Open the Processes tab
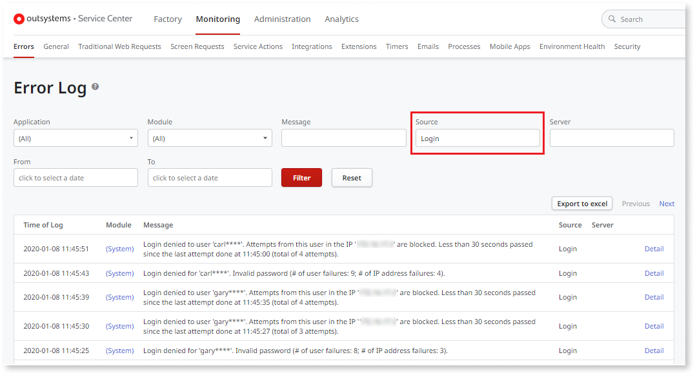Screen dimensions: 695x375 (464, 46)
